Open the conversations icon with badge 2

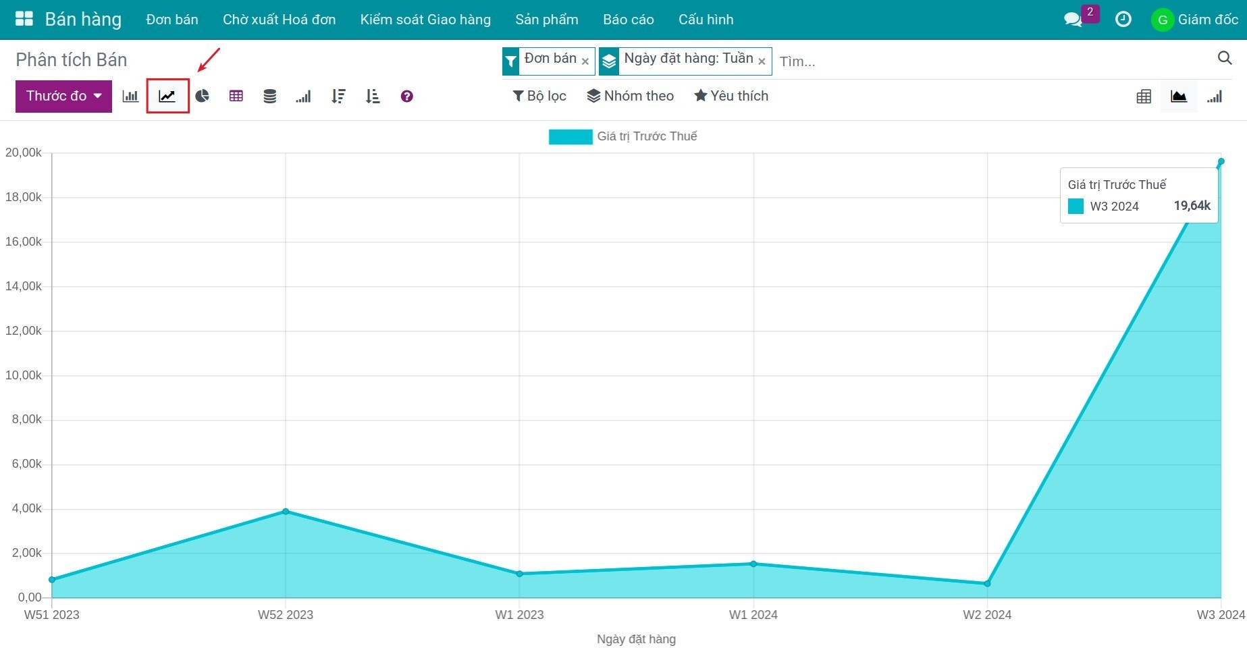(x=1073, y=20)
